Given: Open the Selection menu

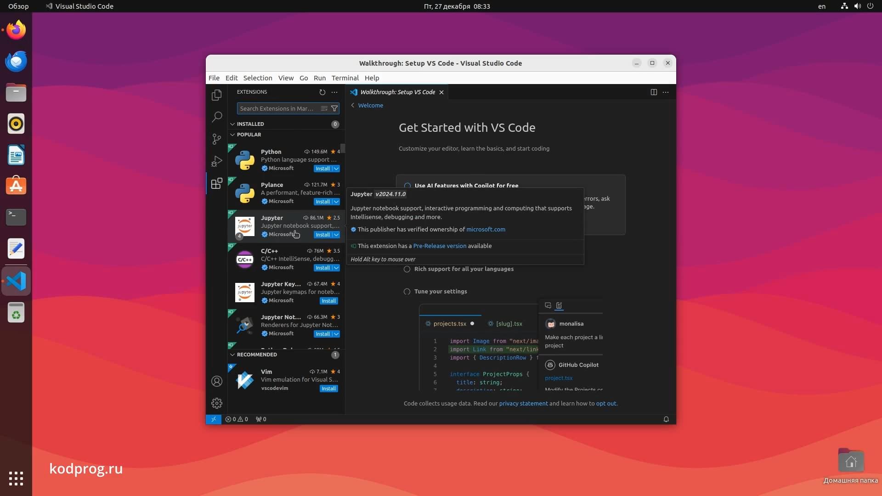Looking at the screenshot, I should click(258, 78).
